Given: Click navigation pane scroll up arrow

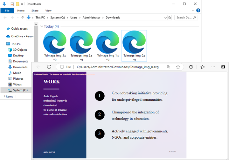Looking at the screenshot, I should [x=36, y=24].
